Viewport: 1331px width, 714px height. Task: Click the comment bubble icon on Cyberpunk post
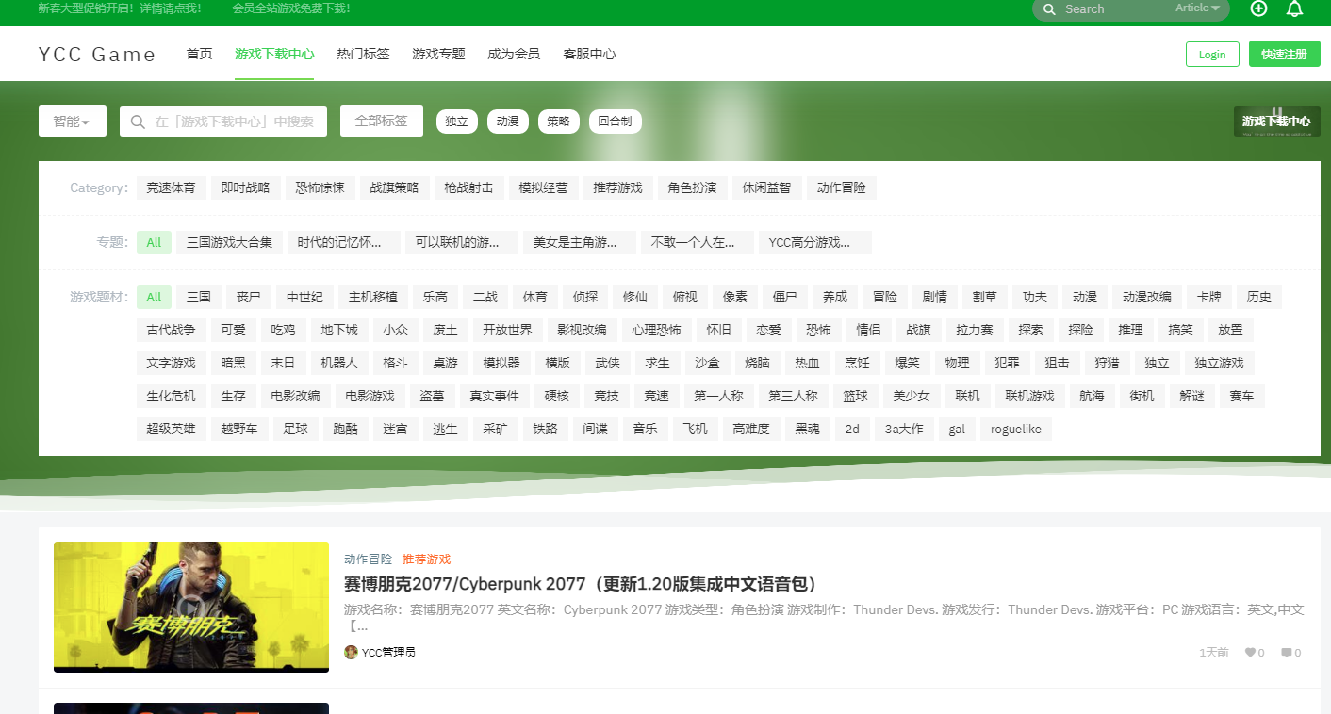tap(1286, 653)
